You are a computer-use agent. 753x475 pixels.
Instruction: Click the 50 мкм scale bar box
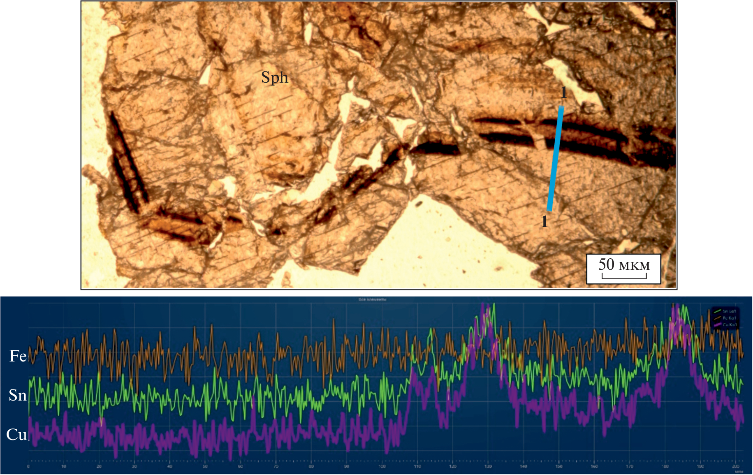[x=623, y=269]
